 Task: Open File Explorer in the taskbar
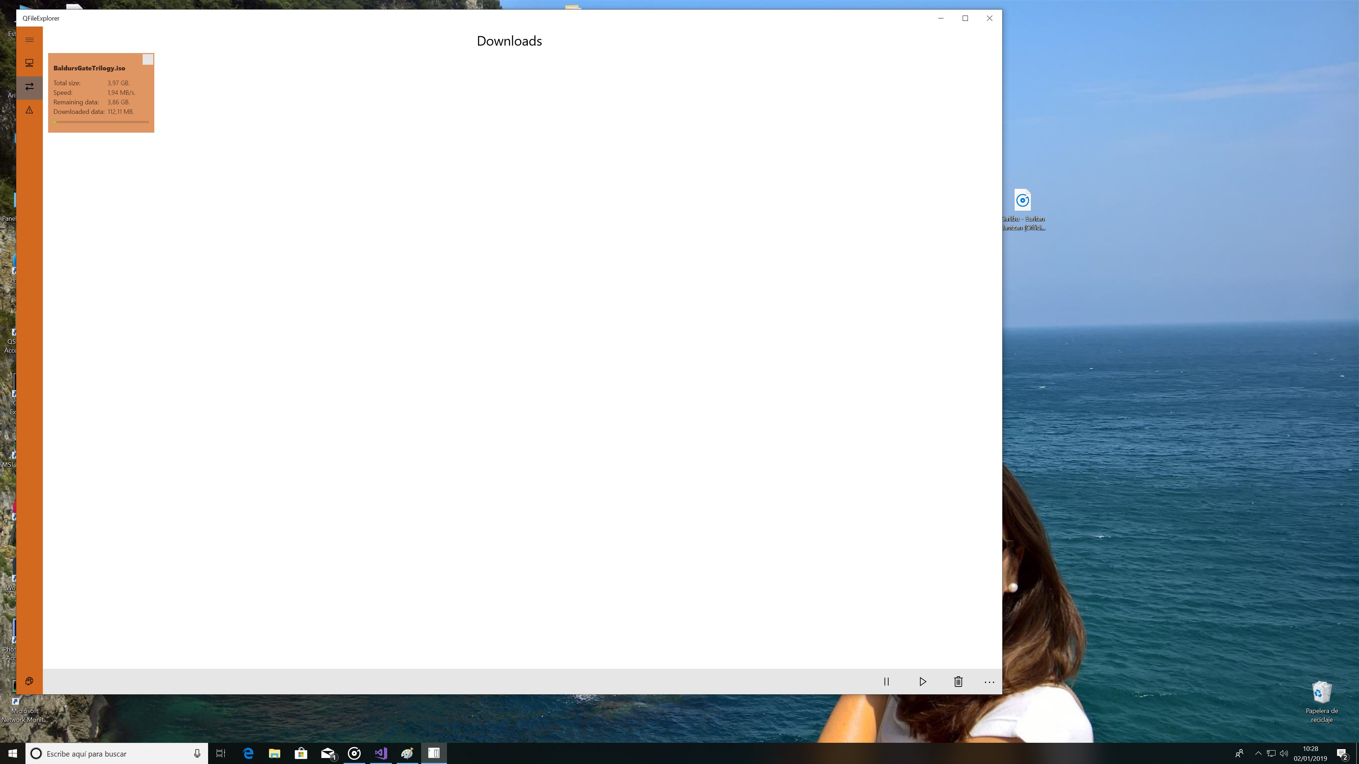(x=274, y=753)
